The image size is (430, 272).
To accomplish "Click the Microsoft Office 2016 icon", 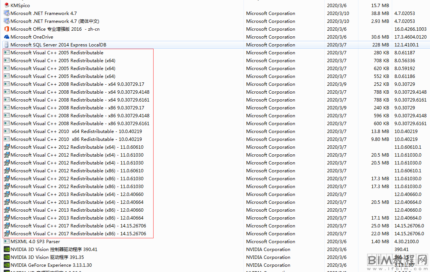I will point(7,29).
